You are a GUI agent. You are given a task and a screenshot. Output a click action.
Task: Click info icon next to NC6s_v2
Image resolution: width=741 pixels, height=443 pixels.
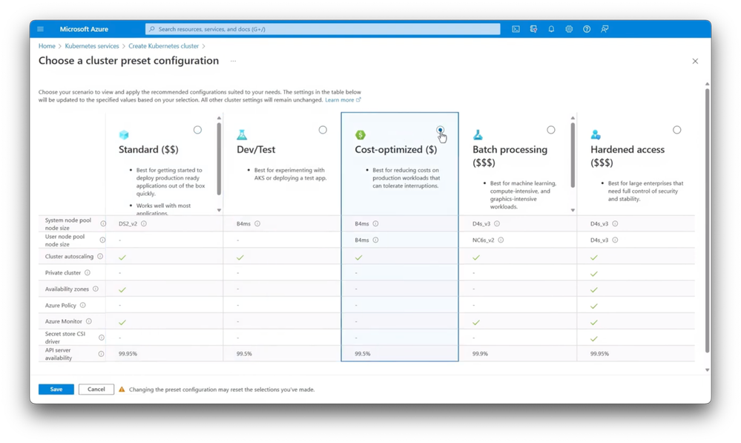[501, 240]
